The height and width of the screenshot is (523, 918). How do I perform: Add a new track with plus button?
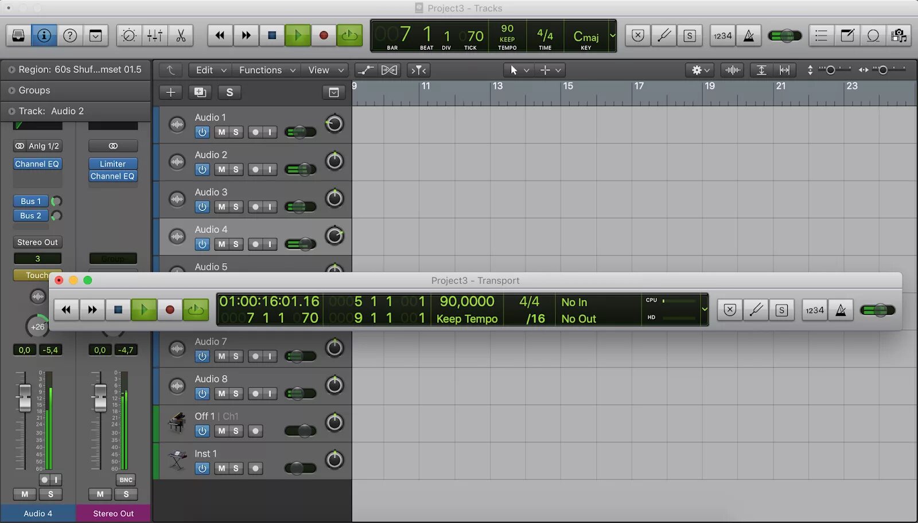coord(170,92)
